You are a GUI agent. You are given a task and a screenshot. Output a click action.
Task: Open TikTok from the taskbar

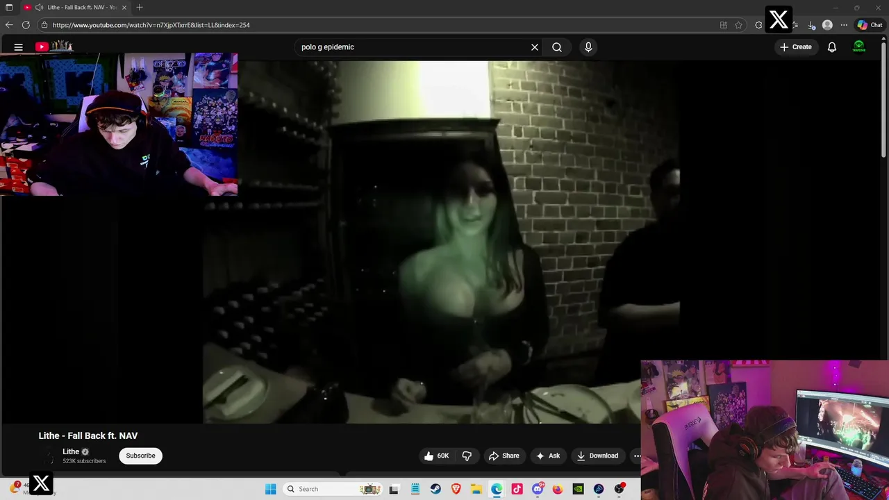517,489
